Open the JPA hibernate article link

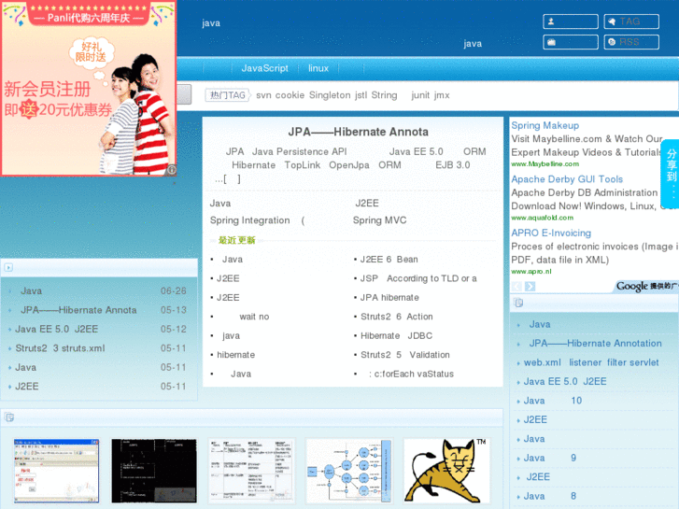coord(389,297)
